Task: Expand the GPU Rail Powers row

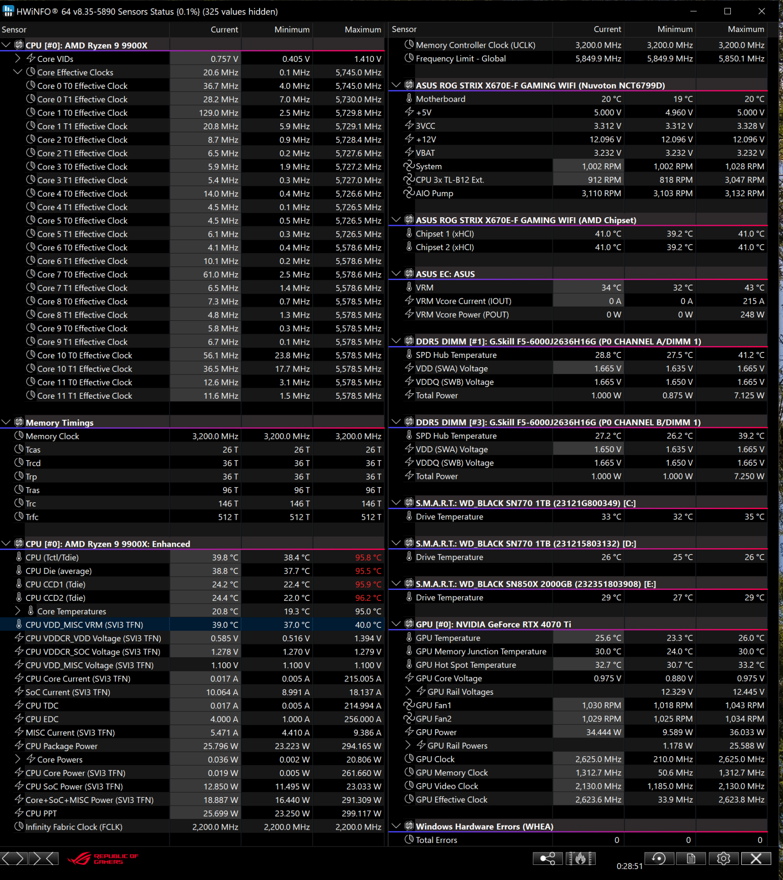Action: tap(408, 745)
